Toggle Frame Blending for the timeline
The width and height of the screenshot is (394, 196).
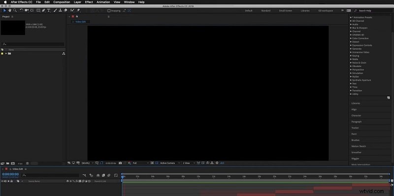click(103, 175)
